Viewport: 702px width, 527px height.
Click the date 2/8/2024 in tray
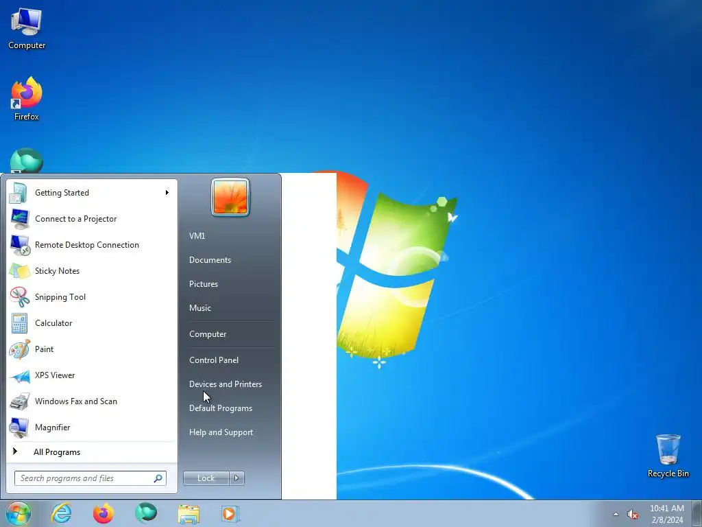pyautogui.click(x=667, y=520)
